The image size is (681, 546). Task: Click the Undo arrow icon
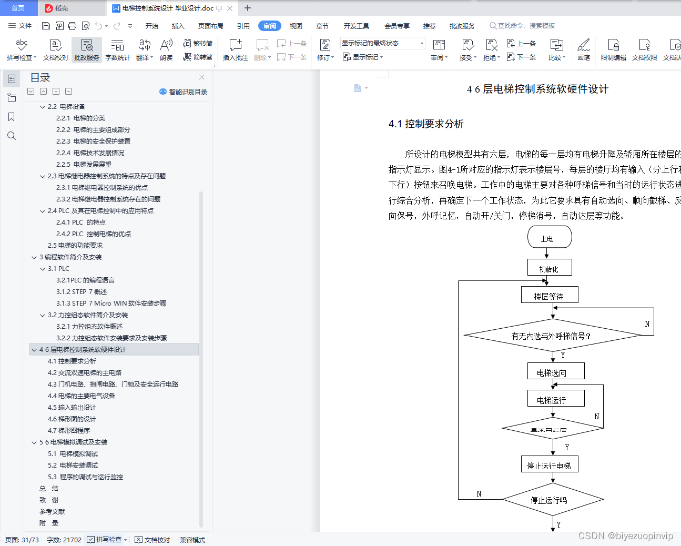click(x=99, y=26)
